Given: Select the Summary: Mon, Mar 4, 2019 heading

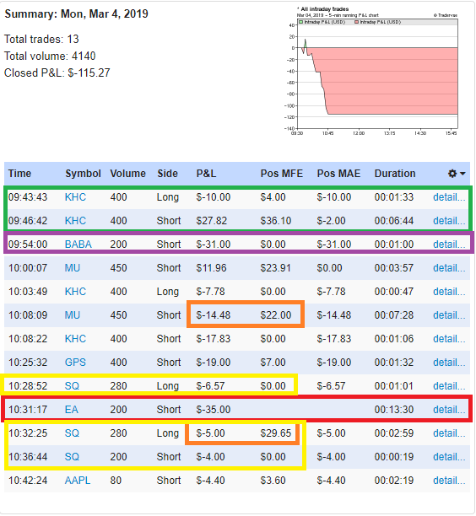Looking at the screenshot, I should click(x=77, y=13).
